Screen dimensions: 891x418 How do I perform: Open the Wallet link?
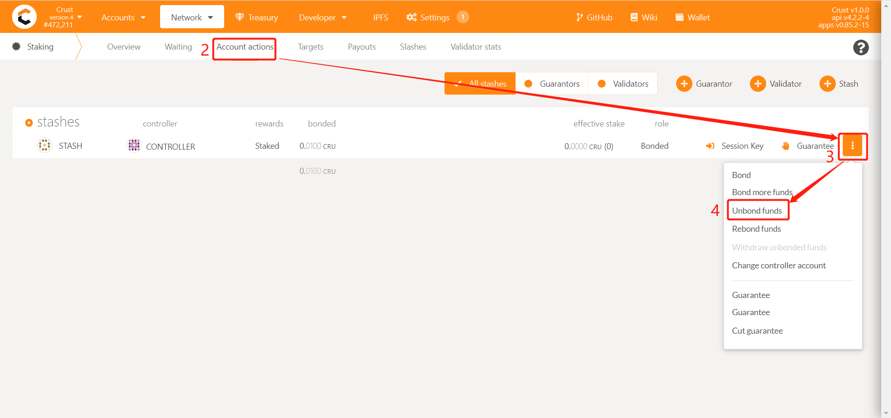[693, 17]
